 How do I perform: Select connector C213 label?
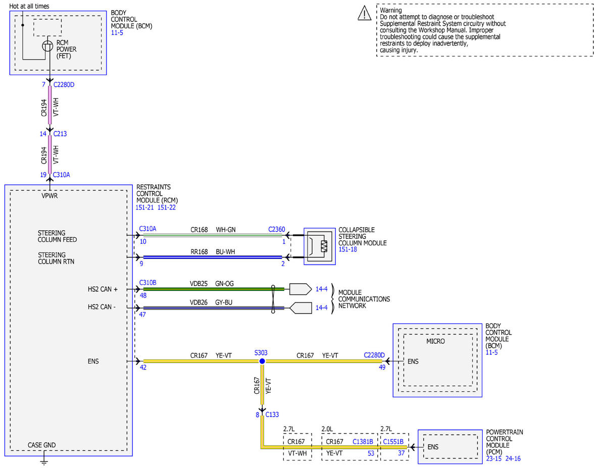pos(60,134)
